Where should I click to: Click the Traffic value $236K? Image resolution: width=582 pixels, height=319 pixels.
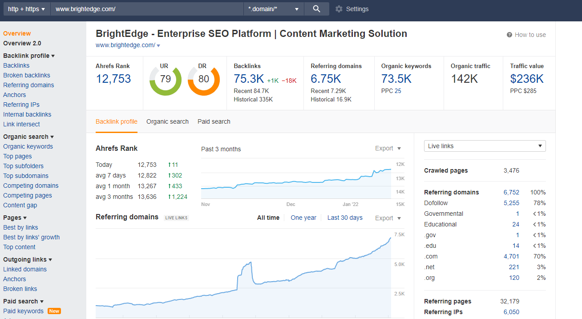pyautogui.click(x=527, y=79)
